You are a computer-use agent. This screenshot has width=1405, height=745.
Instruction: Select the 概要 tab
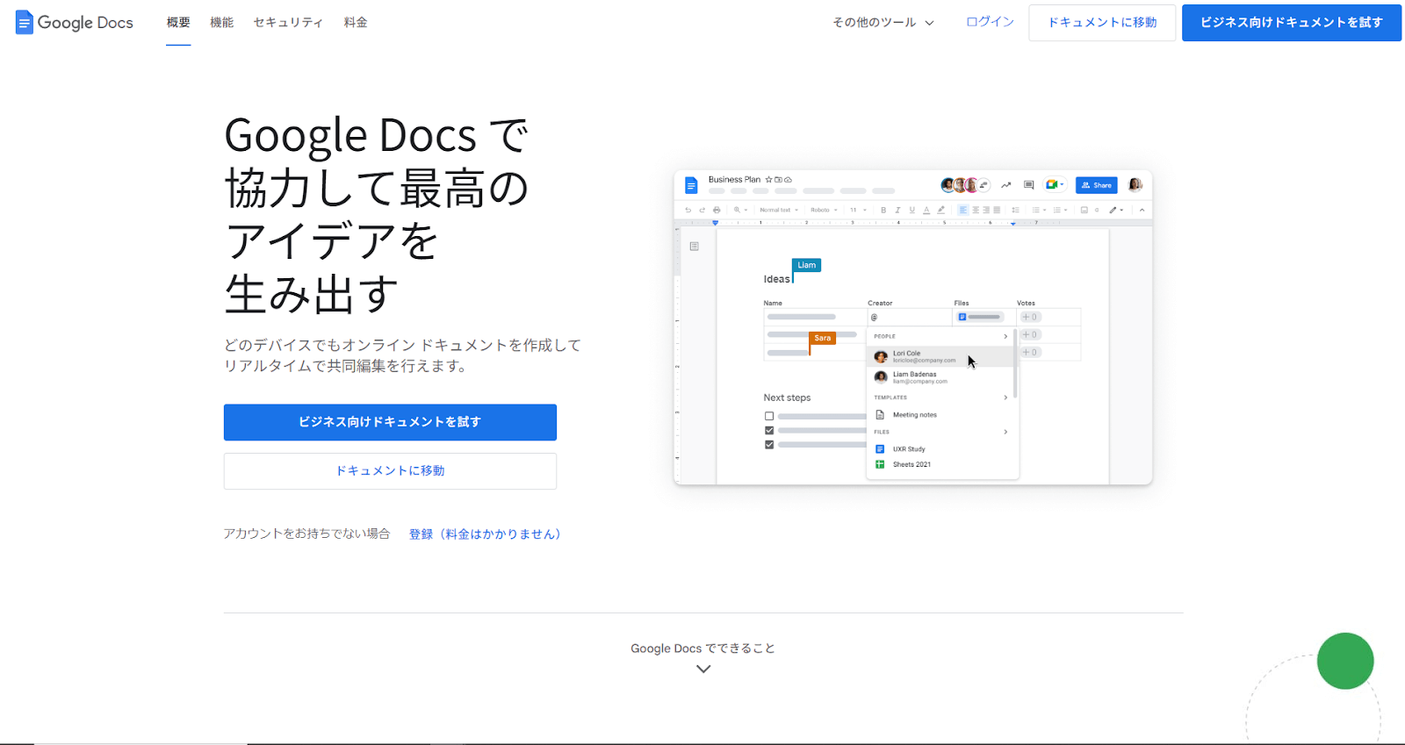[178, 22]
